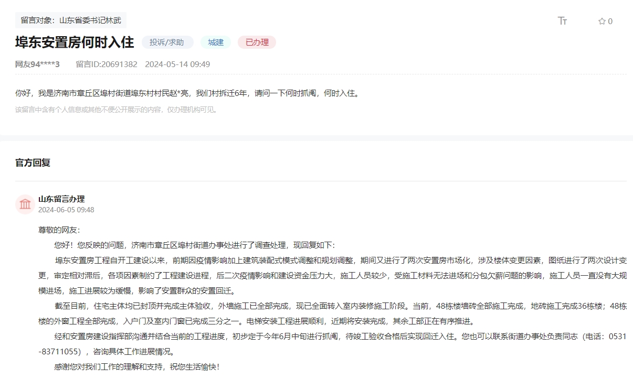Screen dimensions: 633x390
Task: Open the font size adjustment icon
Action: pyautogui.click(x=562, y=21)
